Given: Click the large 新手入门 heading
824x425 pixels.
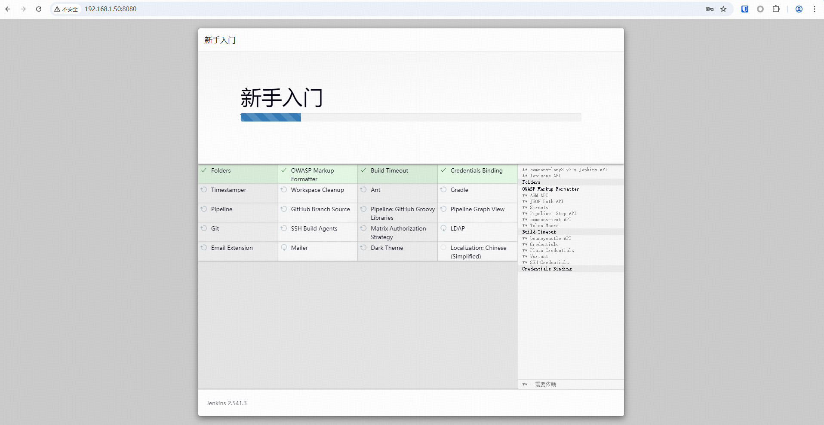Looking at the screenshot, I should tap(282, 98).
